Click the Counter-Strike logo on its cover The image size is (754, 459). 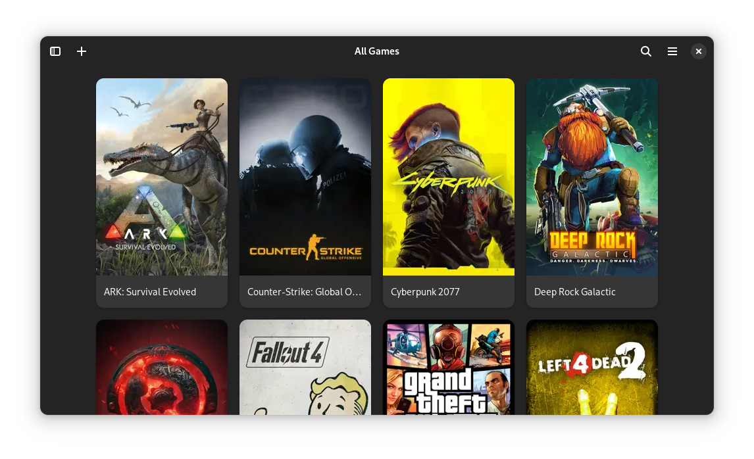[x=305, y=252]
